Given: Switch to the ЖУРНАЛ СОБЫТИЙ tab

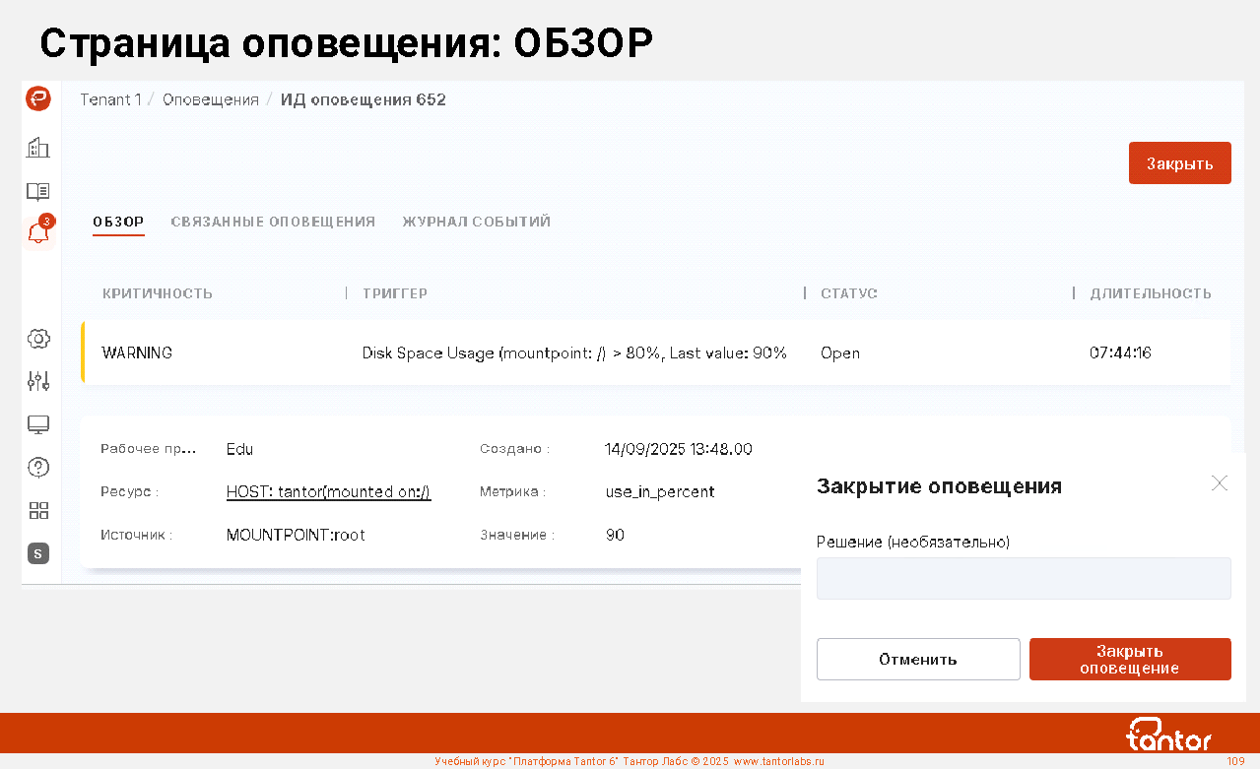Looking at the screenshot, I should (x=476, y=222).
